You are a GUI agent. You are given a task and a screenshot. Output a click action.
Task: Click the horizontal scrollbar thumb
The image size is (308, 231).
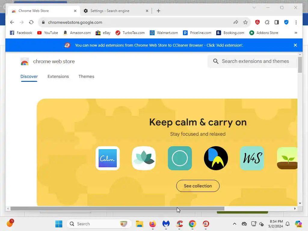coord(117,209)
